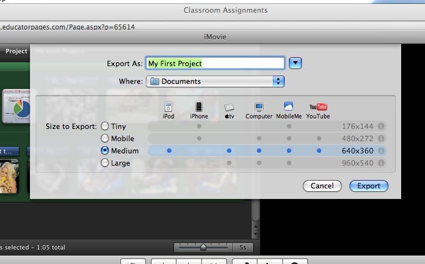Click the Export As name field
This screenshot has width=425, height=264.
click(x=215, y=63)
